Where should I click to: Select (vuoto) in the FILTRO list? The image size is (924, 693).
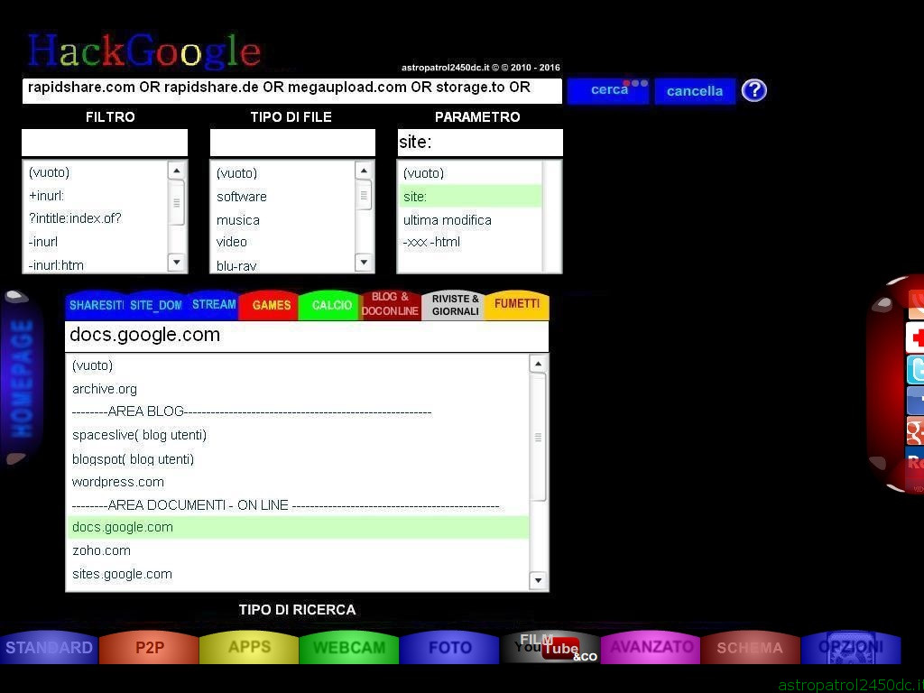click(97, 172)
